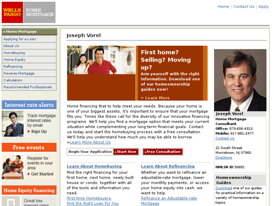
Task: Open Find the Right Loan for You
Action: tap(93, 203)
